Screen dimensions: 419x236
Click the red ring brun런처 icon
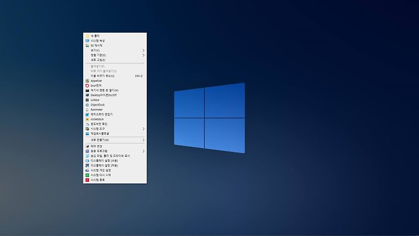click(87, 86)
